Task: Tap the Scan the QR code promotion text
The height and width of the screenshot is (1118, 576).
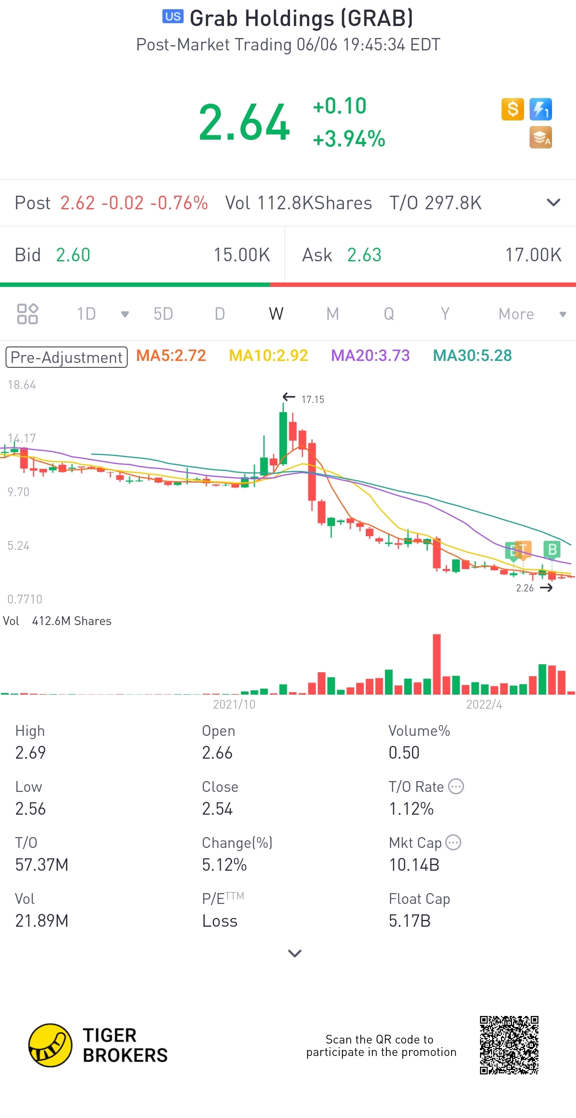Action: point(381,1046)
